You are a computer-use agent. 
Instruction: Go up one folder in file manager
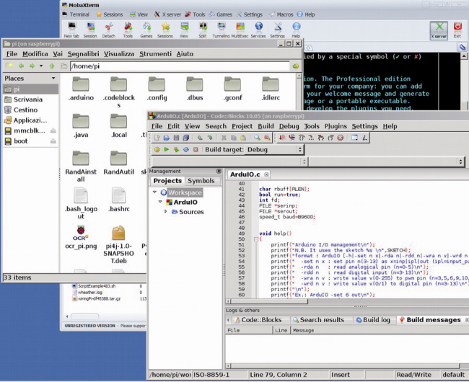click(52, 66)
